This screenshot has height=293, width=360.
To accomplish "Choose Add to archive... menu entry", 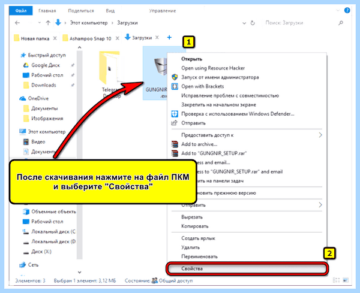I will [199, 144].
